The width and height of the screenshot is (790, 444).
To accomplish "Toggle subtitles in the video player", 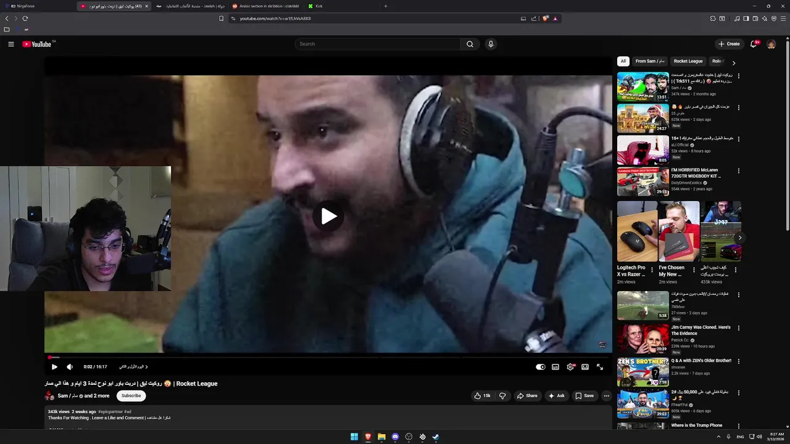I will point(555,367).
